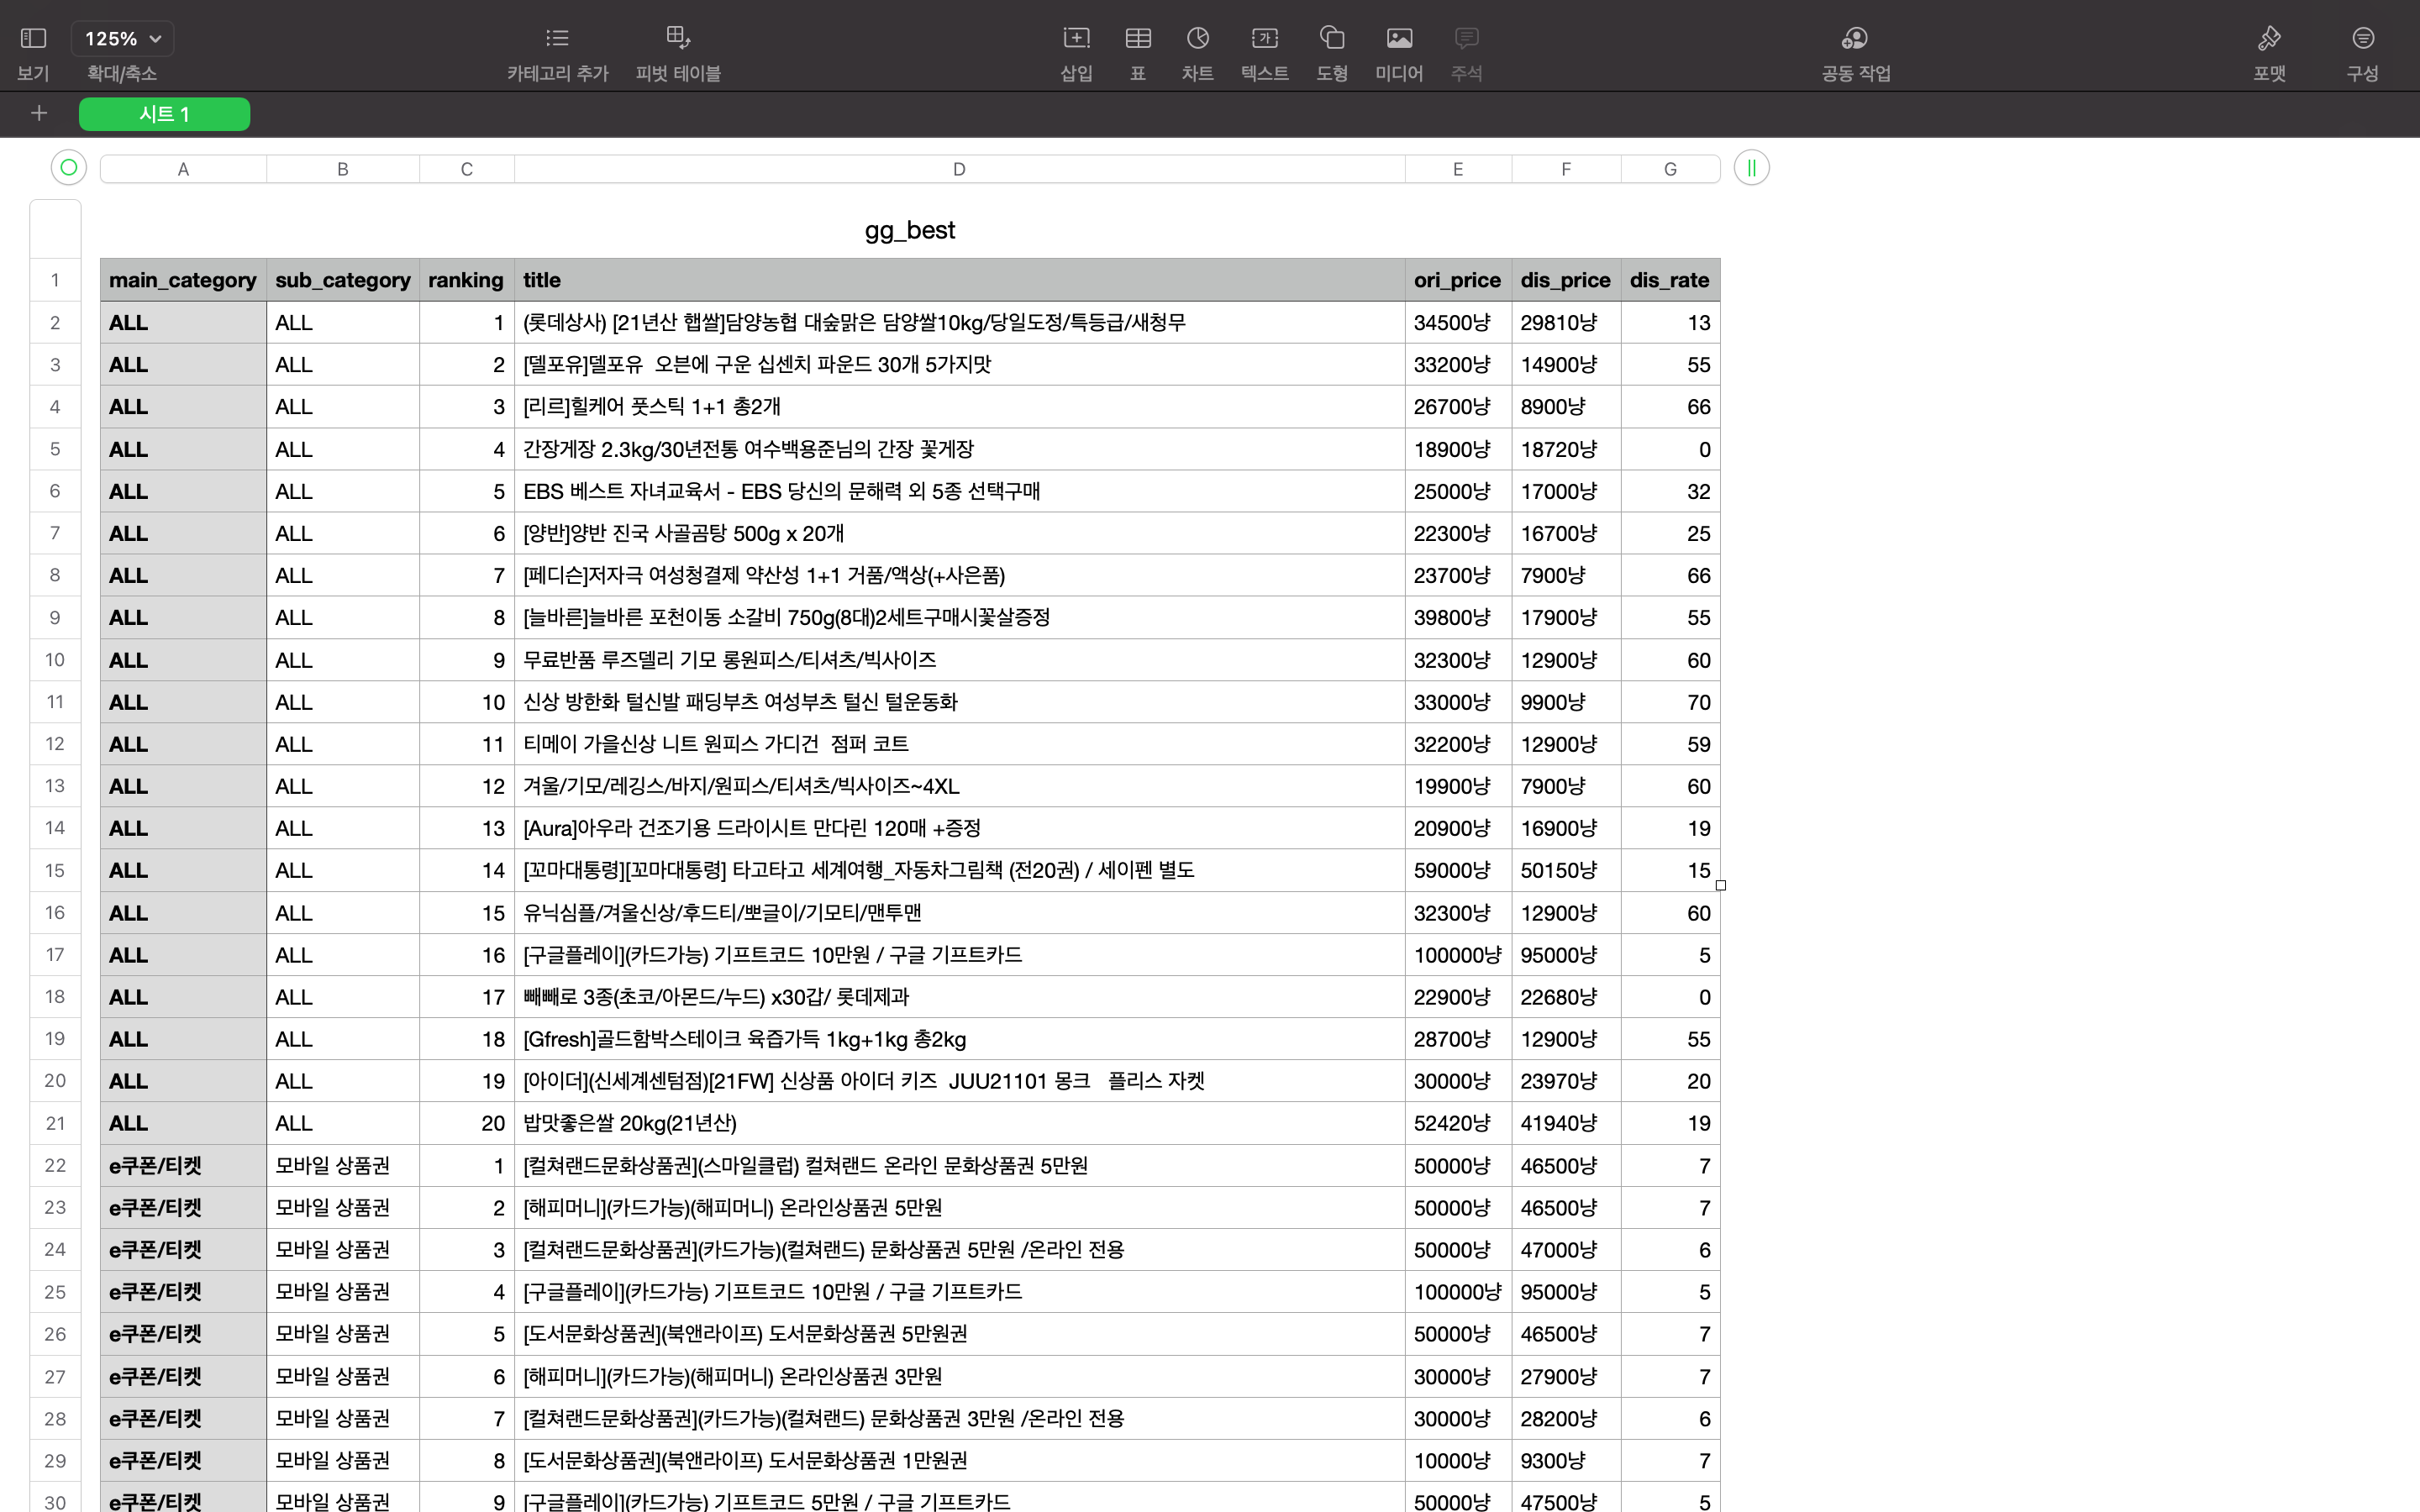Open the View sidebar menu icon
This screenshot has width=2420, height=1512.
33,38
